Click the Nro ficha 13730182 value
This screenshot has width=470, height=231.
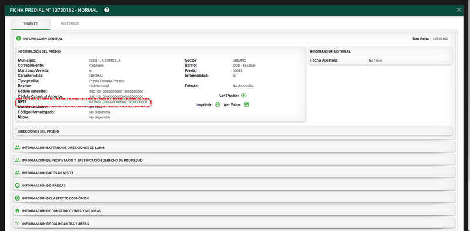[440, 39]
